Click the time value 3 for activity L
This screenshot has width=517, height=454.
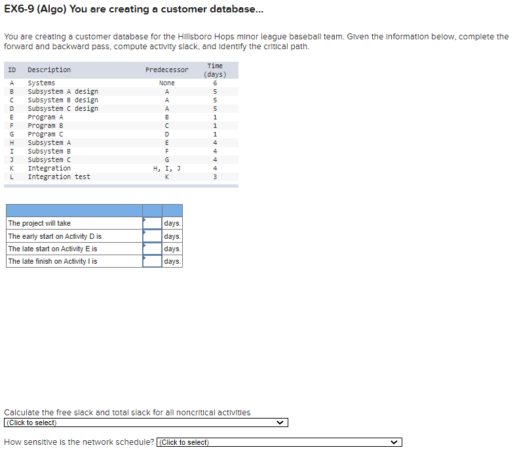(215, 177)
